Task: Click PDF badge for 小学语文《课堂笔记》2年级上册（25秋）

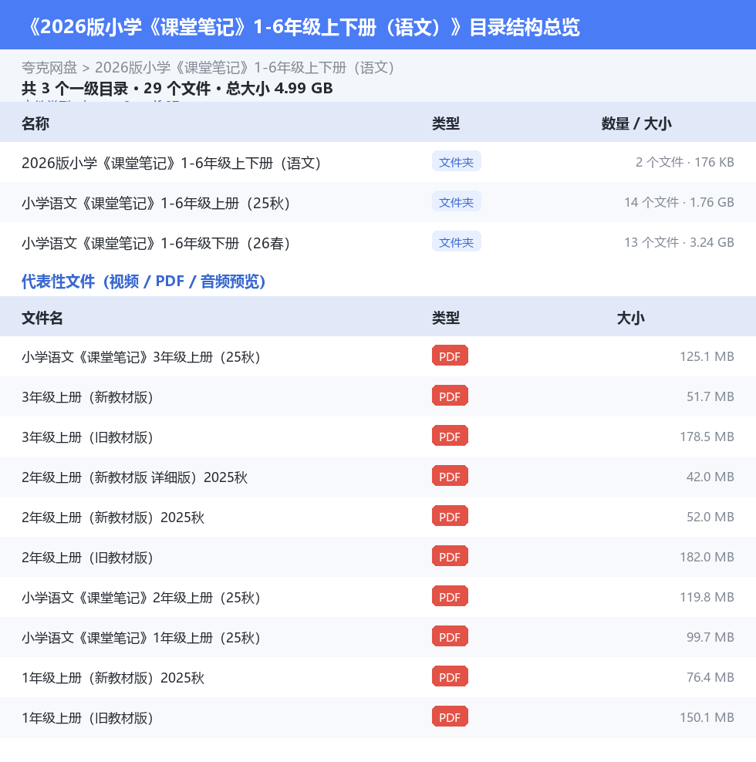Action: pyautogui.click(x=450, y=597)
